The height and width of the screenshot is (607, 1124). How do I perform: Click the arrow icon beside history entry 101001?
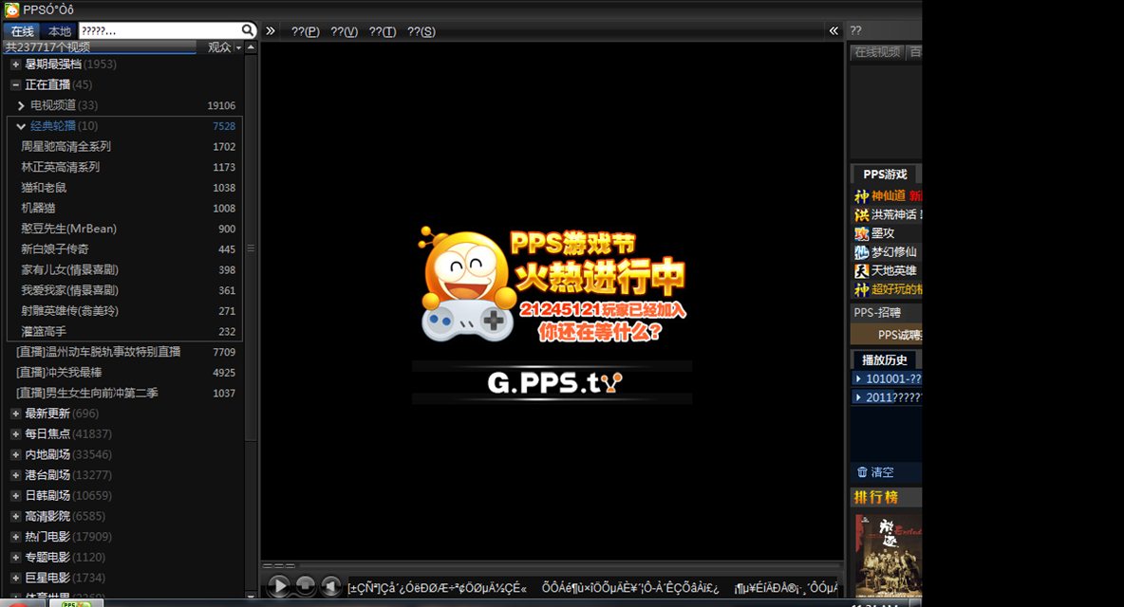858,378
